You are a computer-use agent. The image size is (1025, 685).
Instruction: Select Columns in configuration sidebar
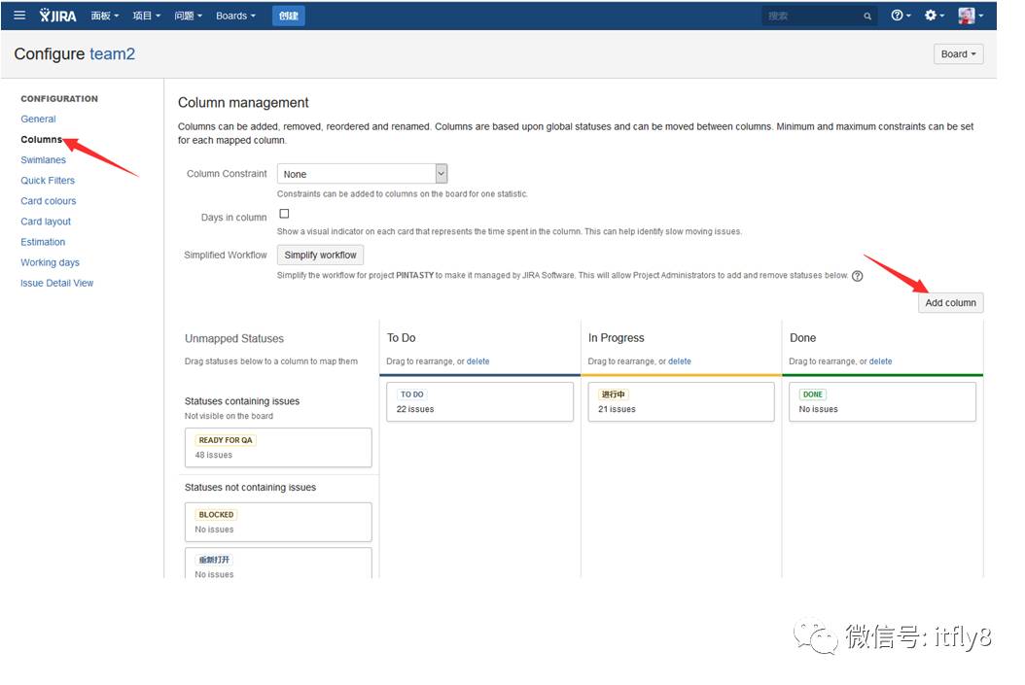41,139
